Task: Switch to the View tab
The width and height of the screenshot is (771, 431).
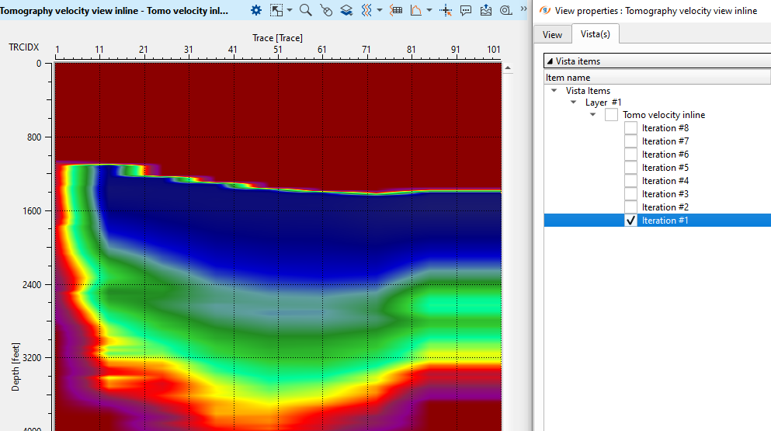Action: click(x=552, y=35)
